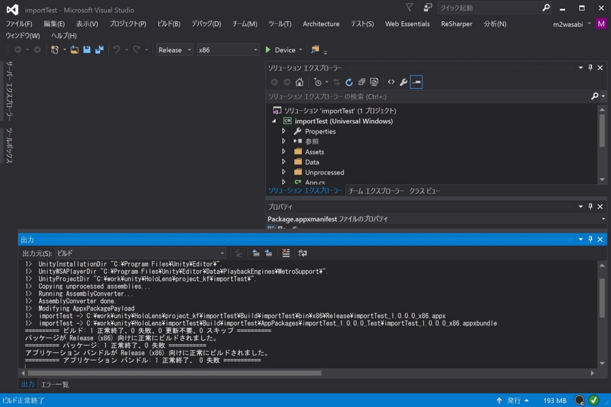This screenshot has height=407, width=611.
Task: Click the Redo arrow icon
Action: [137, 50]
